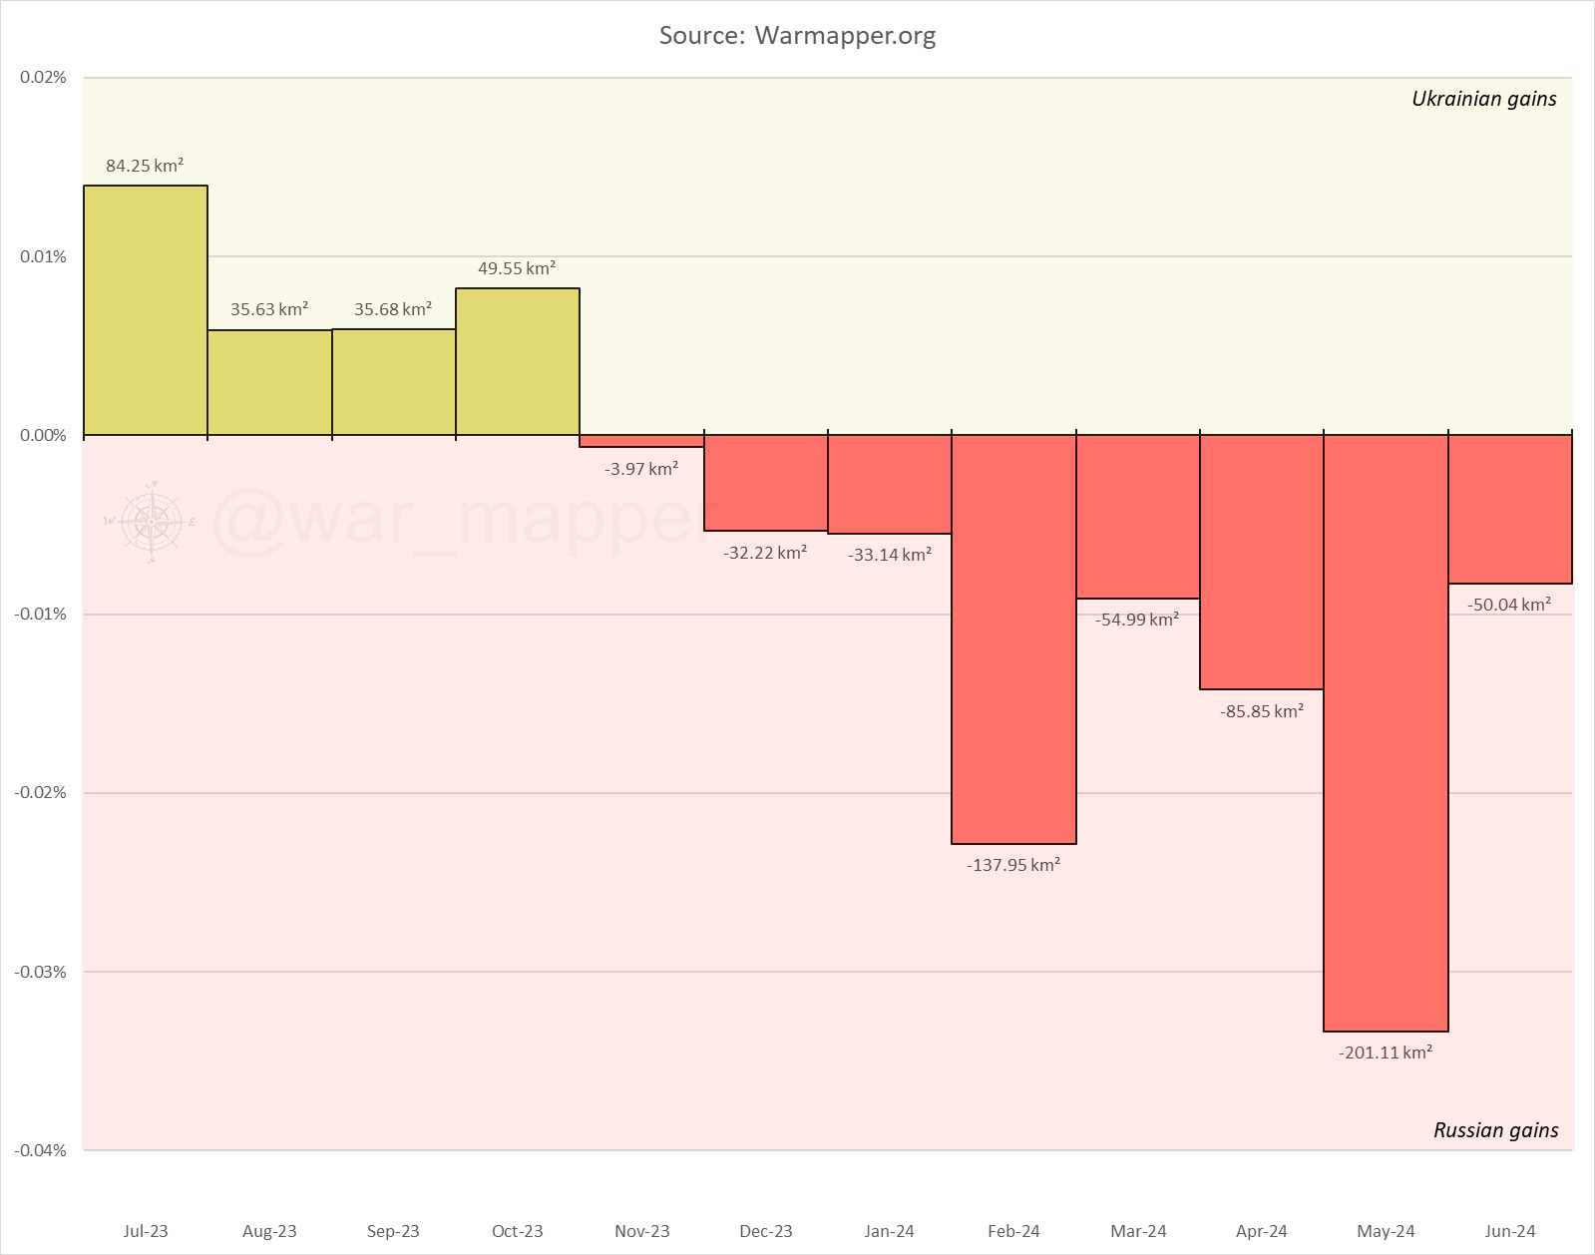Select the Oct-23 yellow bar
This screenshot has width=1595, height=1255.
point(518,361)
